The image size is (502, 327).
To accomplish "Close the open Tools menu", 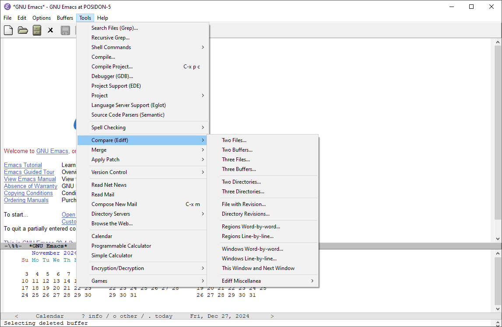I will coord(85,18).
